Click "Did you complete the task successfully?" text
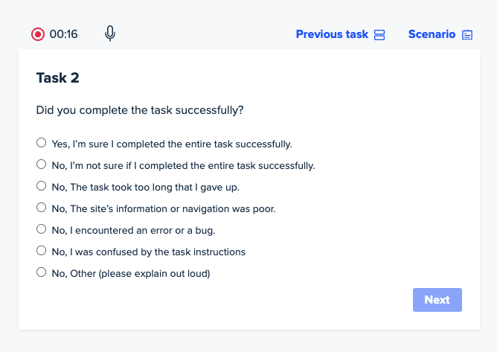The height and width of the screenshot is (352, 497). (x=140, y=110)
